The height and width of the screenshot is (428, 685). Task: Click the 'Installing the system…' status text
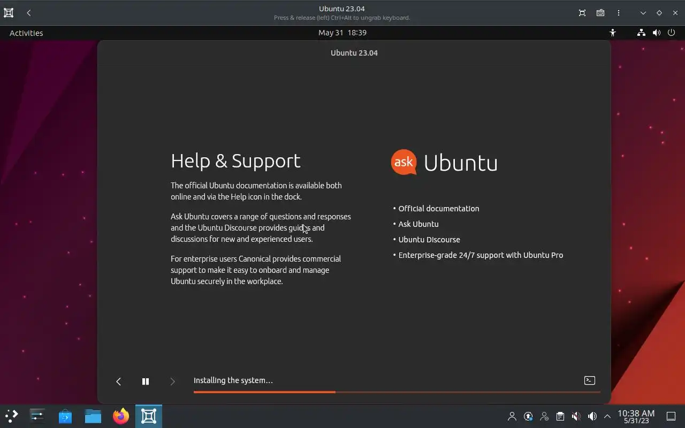pos(233,380)
